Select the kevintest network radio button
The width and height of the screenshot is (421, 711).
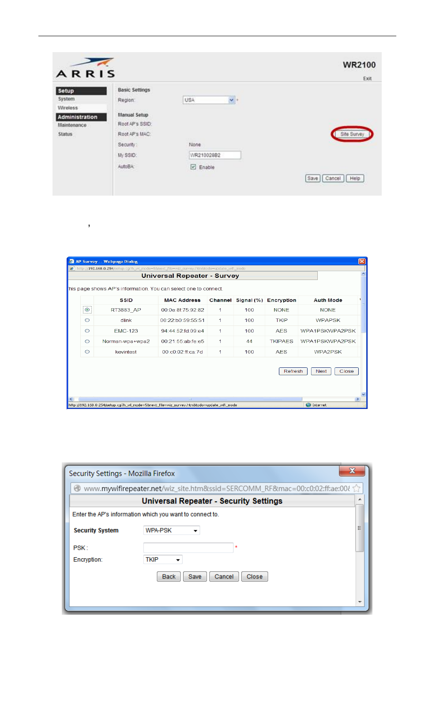tap(87, 352)
